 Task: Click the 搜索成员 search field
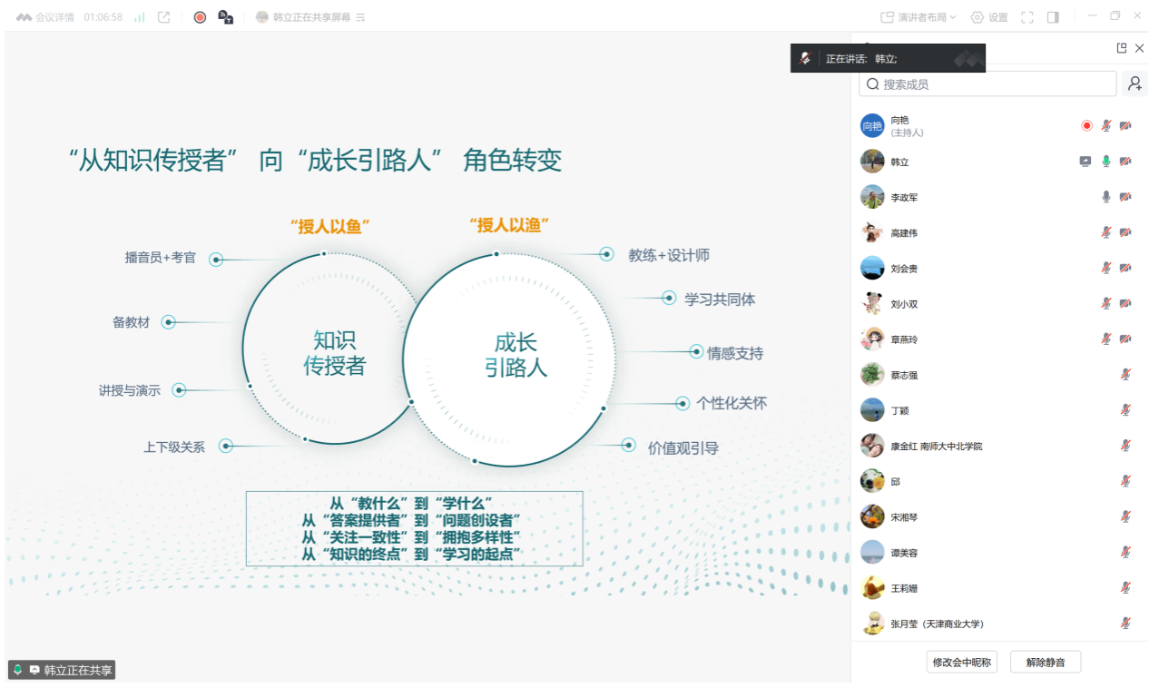(987, 84)
